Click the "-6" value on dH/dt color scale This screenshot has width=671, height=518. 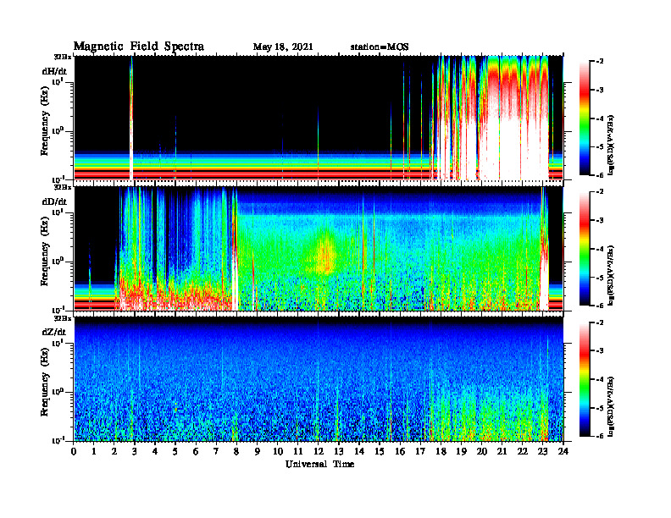(x=601, y=175)
